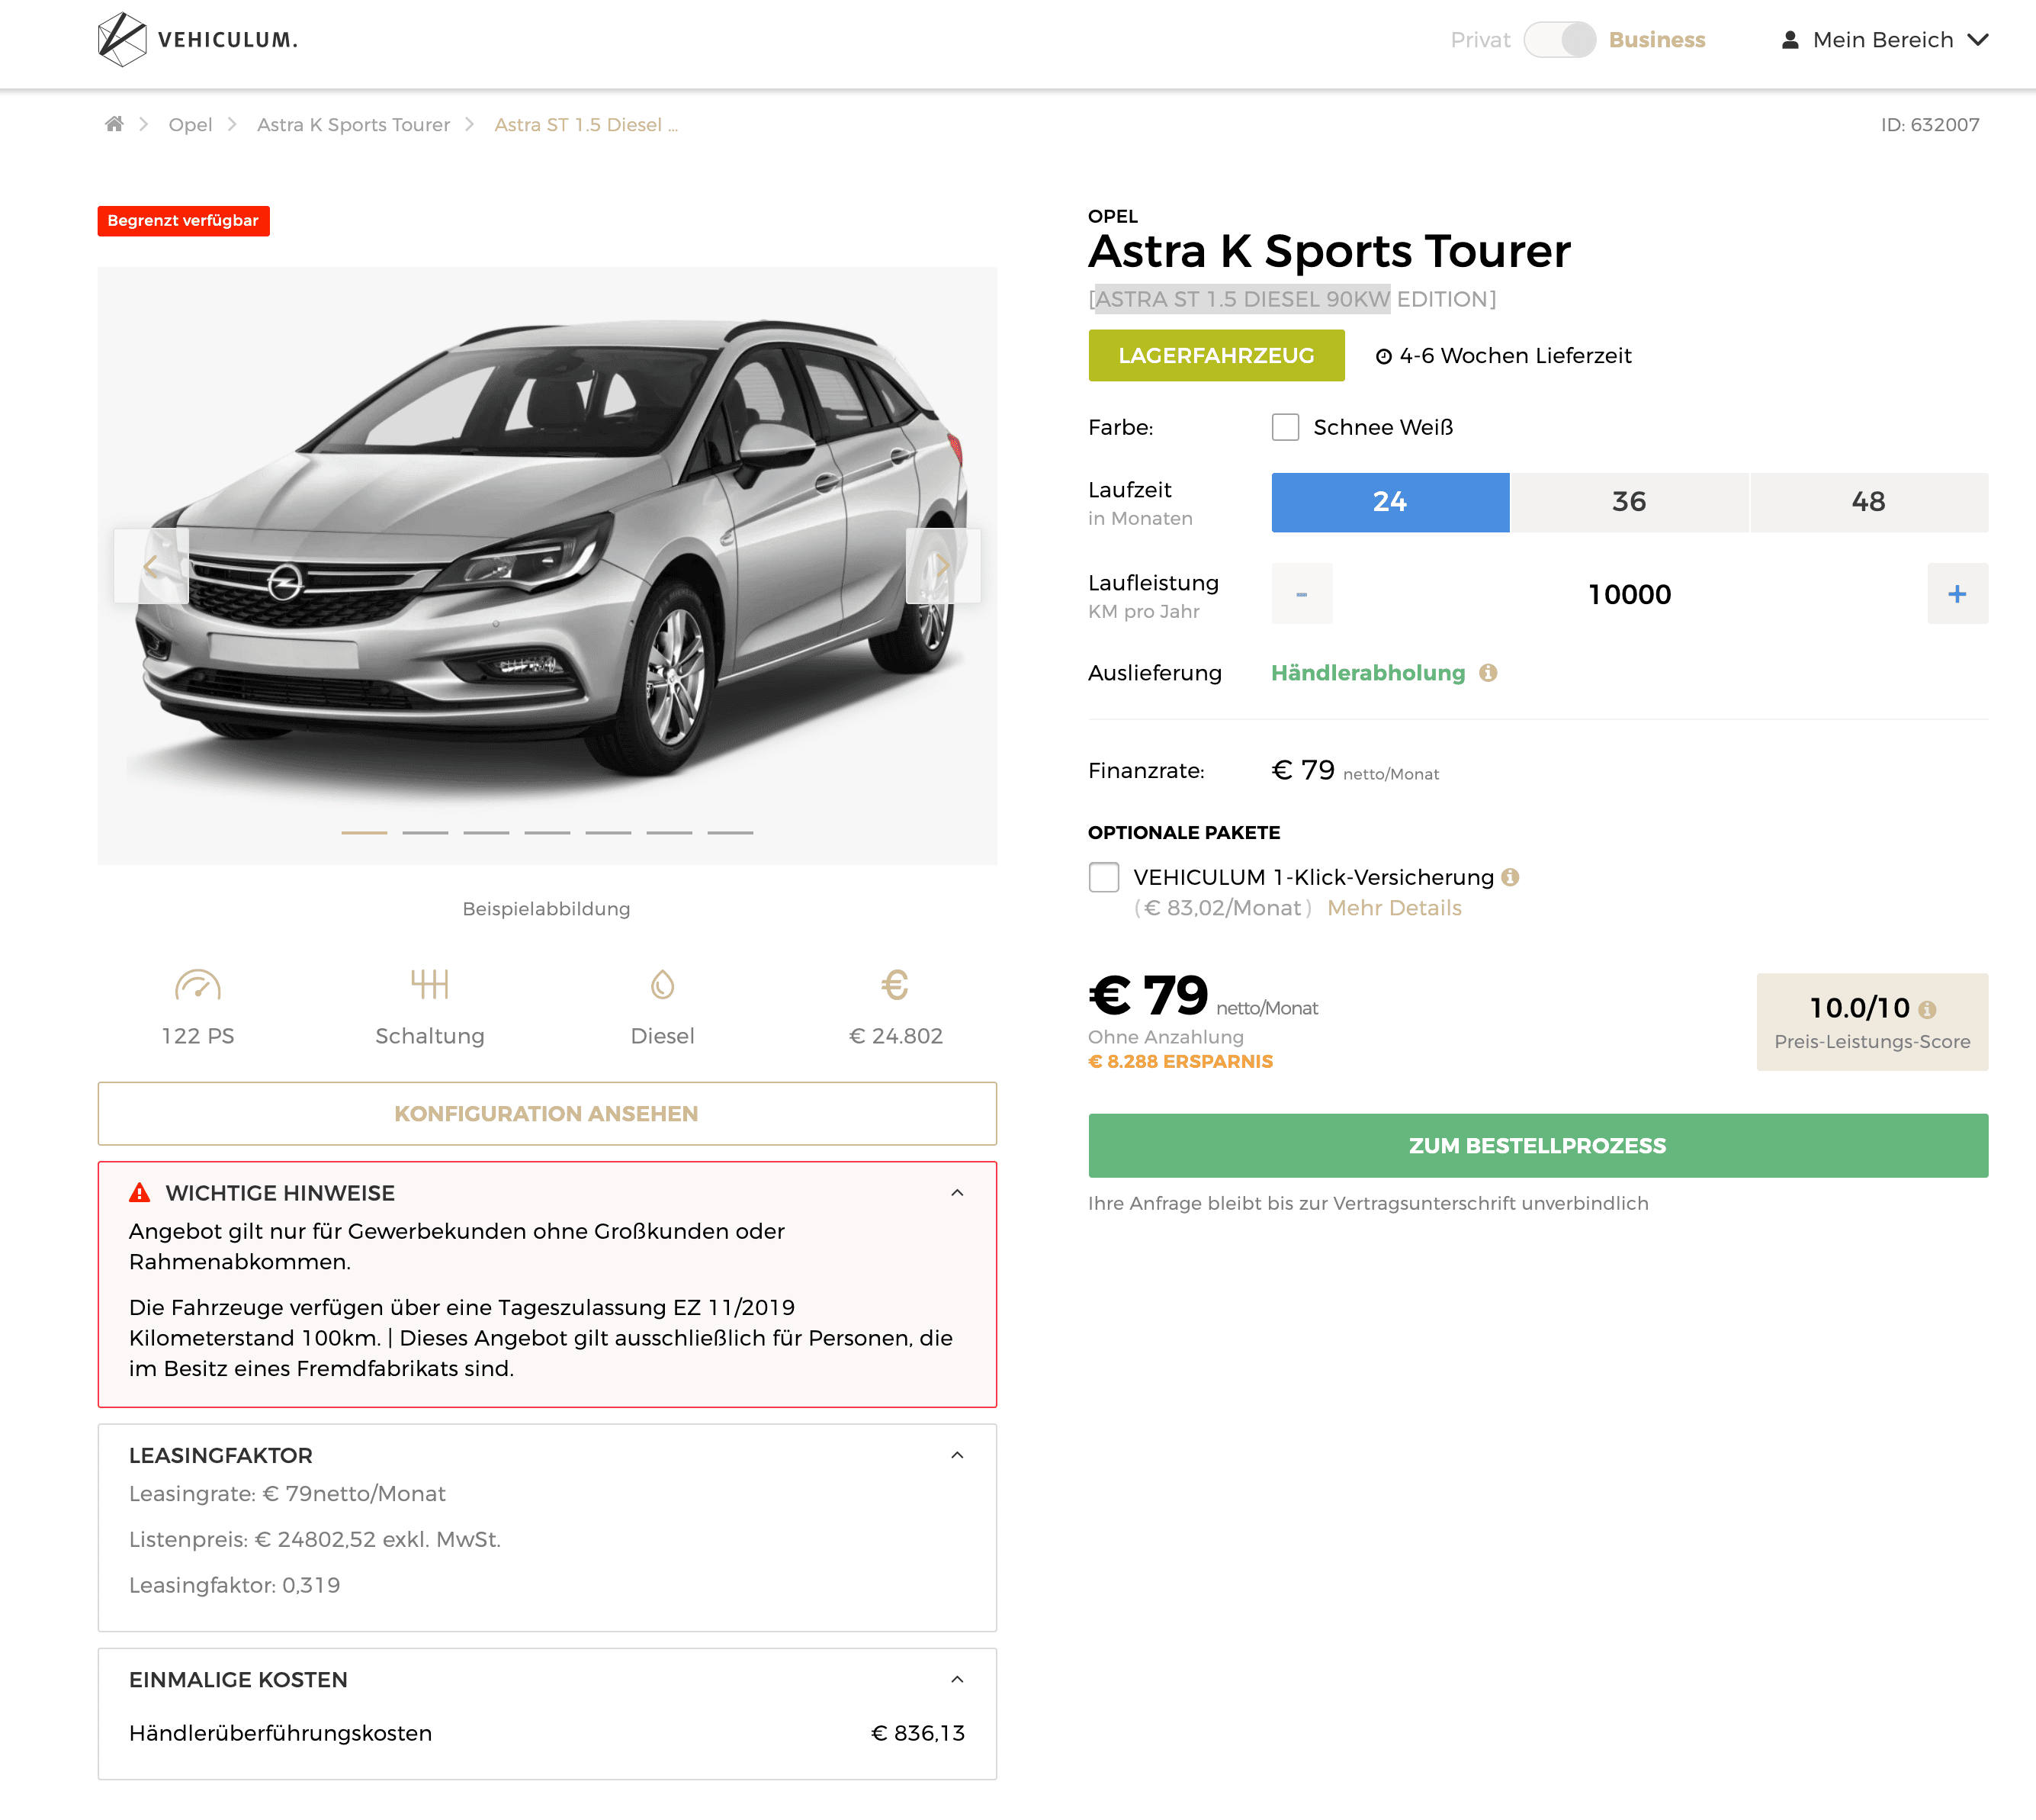This screenshot has width=2036, height=1820.
Task: Click the euro list price icon
Action: [x=894, y=985]
